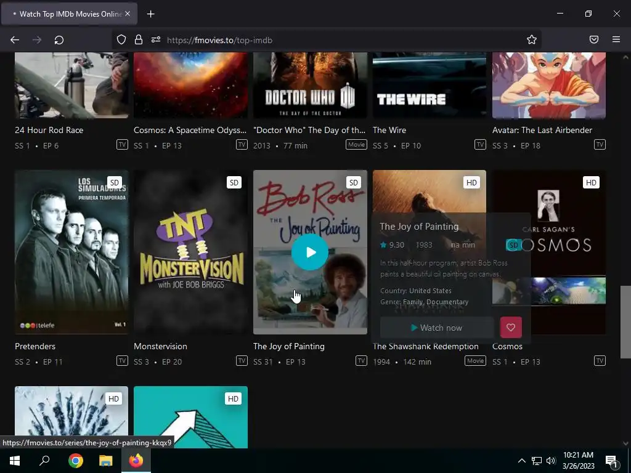Open the Windows Start menu
The height and width of the screenshot is (473, 631).
(15, 461)
